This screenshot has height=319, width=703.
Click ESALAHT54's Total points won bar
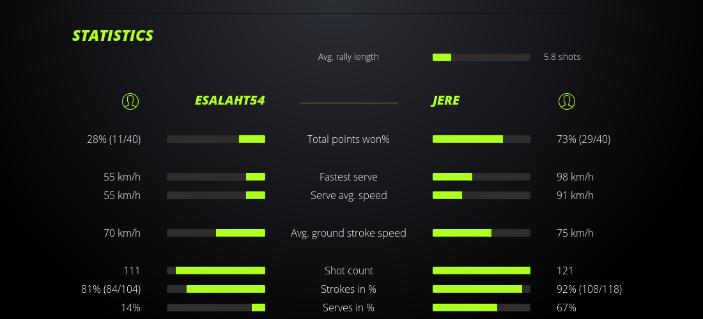(x=216, y=139)
